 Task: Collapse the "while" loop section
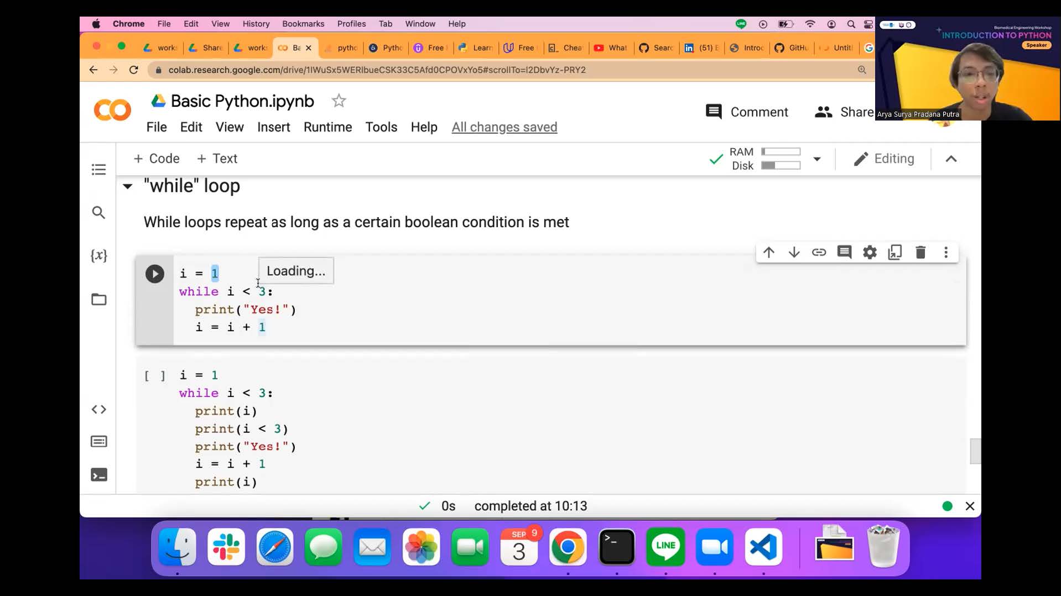click(128, 186)
